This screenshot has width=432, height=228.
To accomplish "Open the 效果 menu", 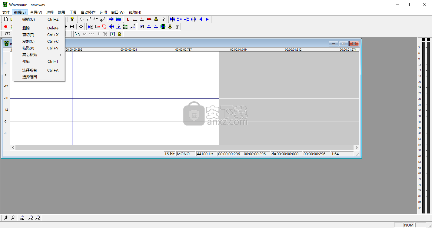I will point(61,12).
